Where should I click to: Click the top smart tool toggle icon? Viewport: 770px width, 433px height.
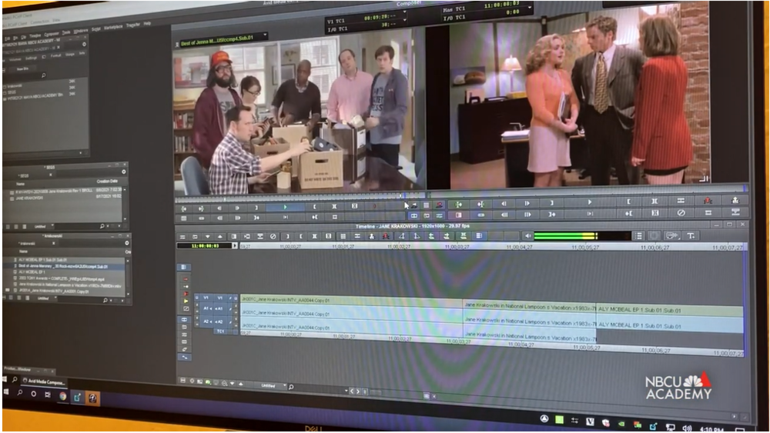(x=184, y=267)
